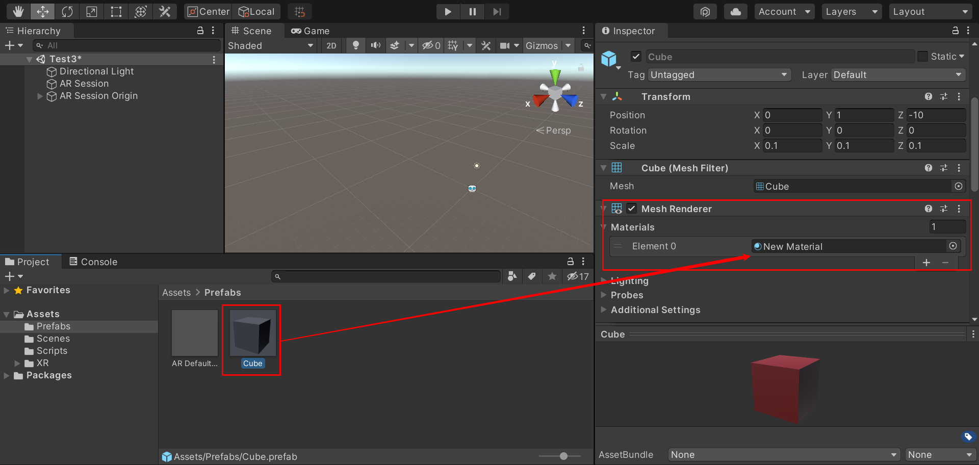This screenshot has width=979, height=465.
Task: Select the Move tool
Action: point(43,11)
